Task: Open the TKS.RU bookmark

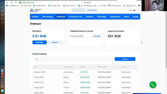Action: [70, 6]
